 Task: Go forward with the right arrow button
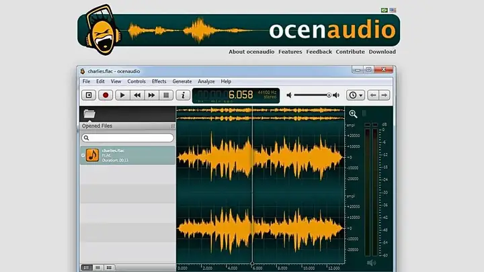tap(384, 95)
